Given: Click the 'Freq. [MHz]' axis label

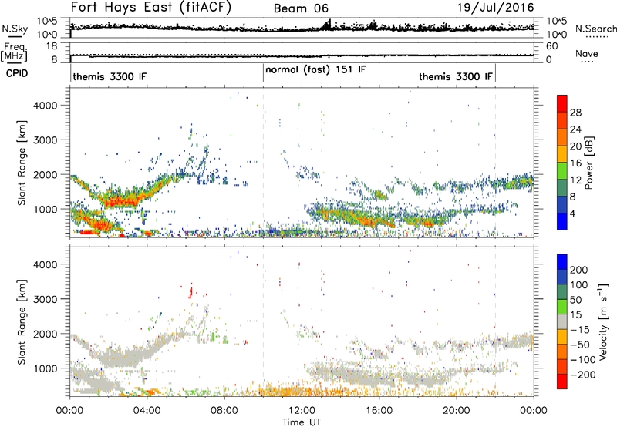Looking at the screenshot, I should (x=15, y=52).
